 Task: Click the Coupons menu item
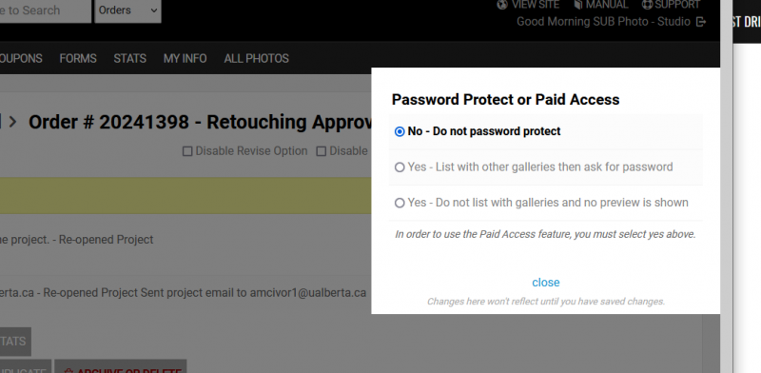[21, 58]
